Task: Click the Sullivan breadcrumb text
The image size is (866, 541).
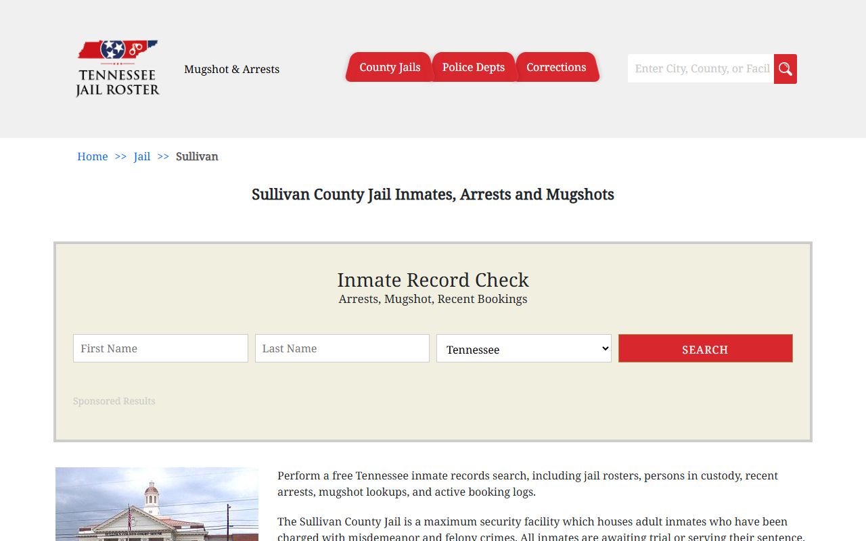Action: coord(197,156)
